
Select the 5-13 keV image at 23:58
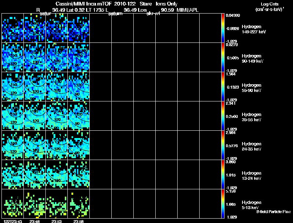[79, 204]
